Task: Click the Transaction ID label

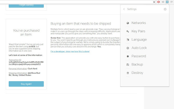Action: pyautogui.click(x=15, y=60)
